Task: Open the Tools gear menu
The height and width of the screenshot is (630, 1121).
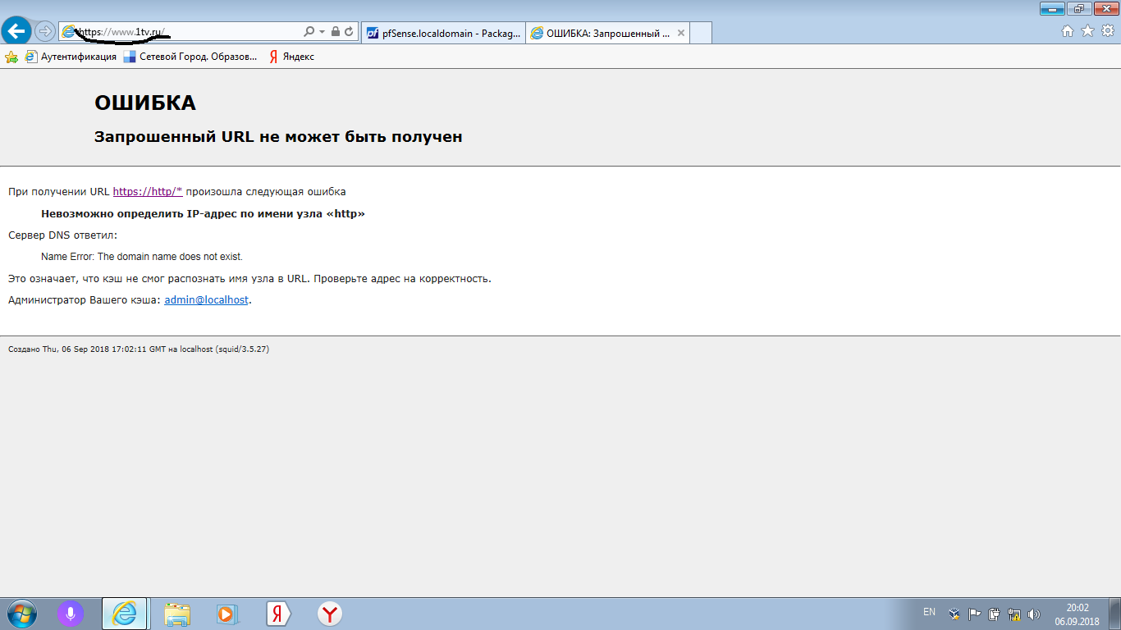Action: pyautogui.click(x=1107, y=31)
